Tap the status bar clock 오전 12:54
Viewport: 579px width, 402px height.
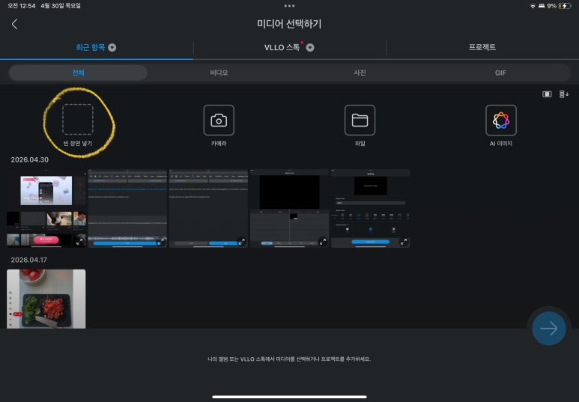tap(22, 6)
